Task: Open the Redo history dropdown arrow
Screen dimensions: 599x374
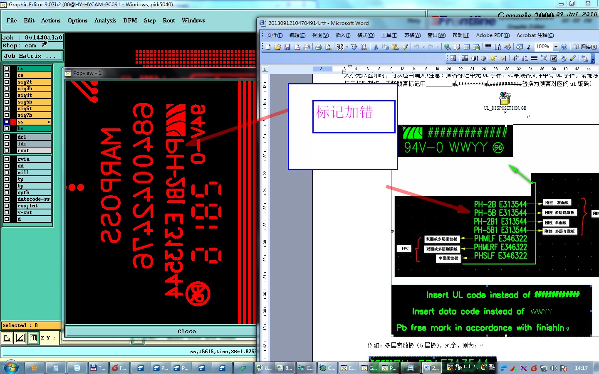Action: 438,47
